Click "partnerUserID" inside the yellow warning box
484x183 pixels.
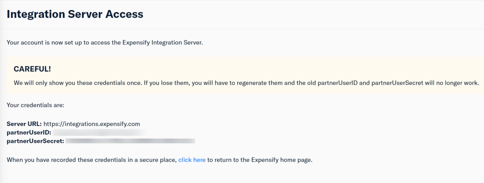tap(338, 83)
